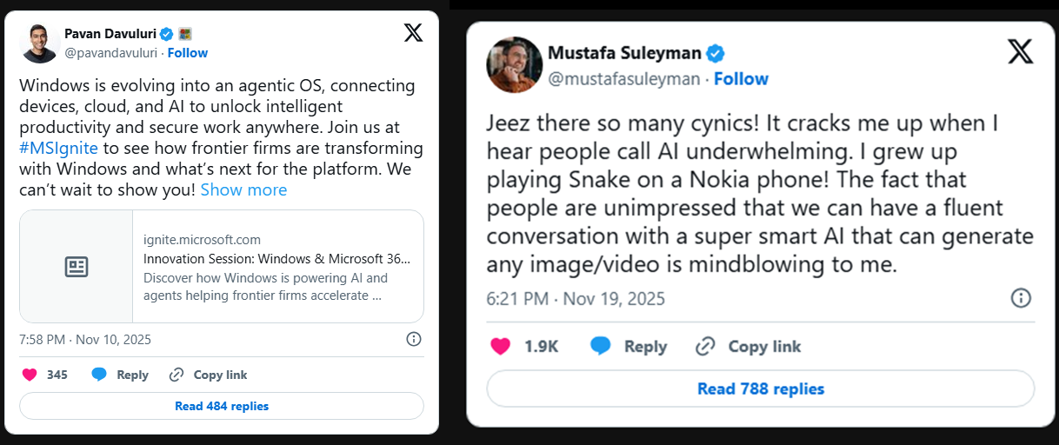Image resolution: width=1059 pixels, height=445 pixels.
Task: Open the Read 484 replies button
Action: [x=222, y=406]
